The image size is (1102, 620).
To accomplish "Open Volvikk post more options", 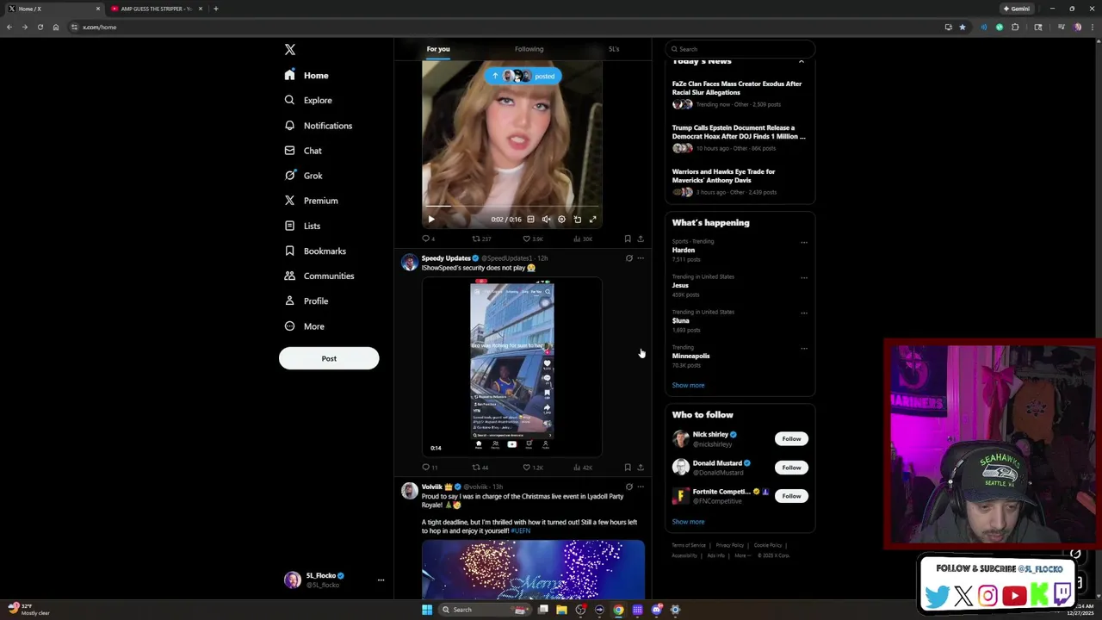I will pos(640,487).
